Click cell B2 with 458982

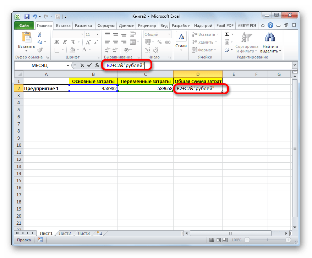point(93,88)
